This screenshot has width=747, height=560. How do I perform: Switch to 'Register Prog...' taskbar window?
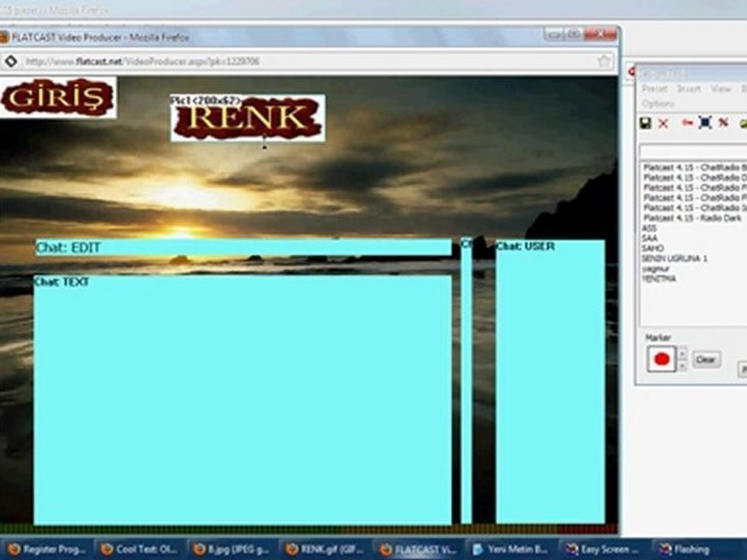(47, 550)
